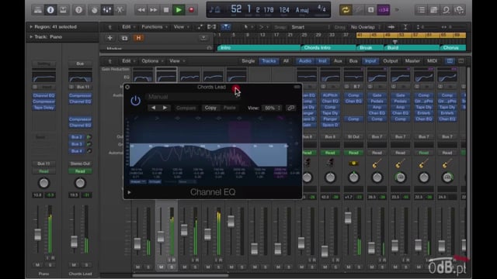
Task: Toggle the Mixer faders icon in toolbar
Action: click(x=107, y=10)
